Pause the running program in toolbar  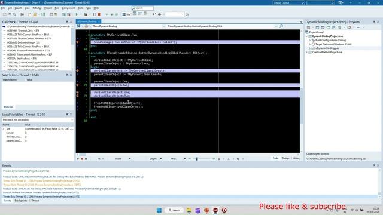click(x=94, y=14)
